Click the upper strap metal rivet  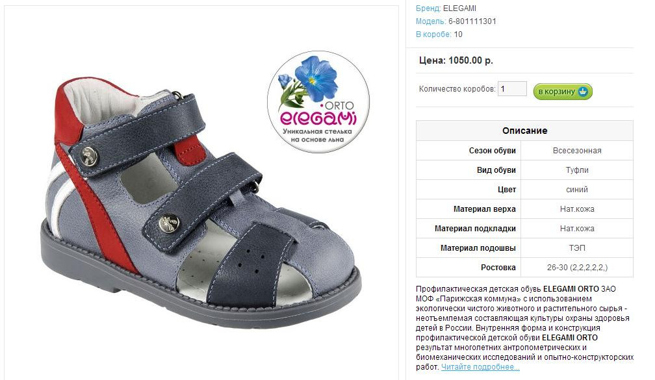[89, 156]
